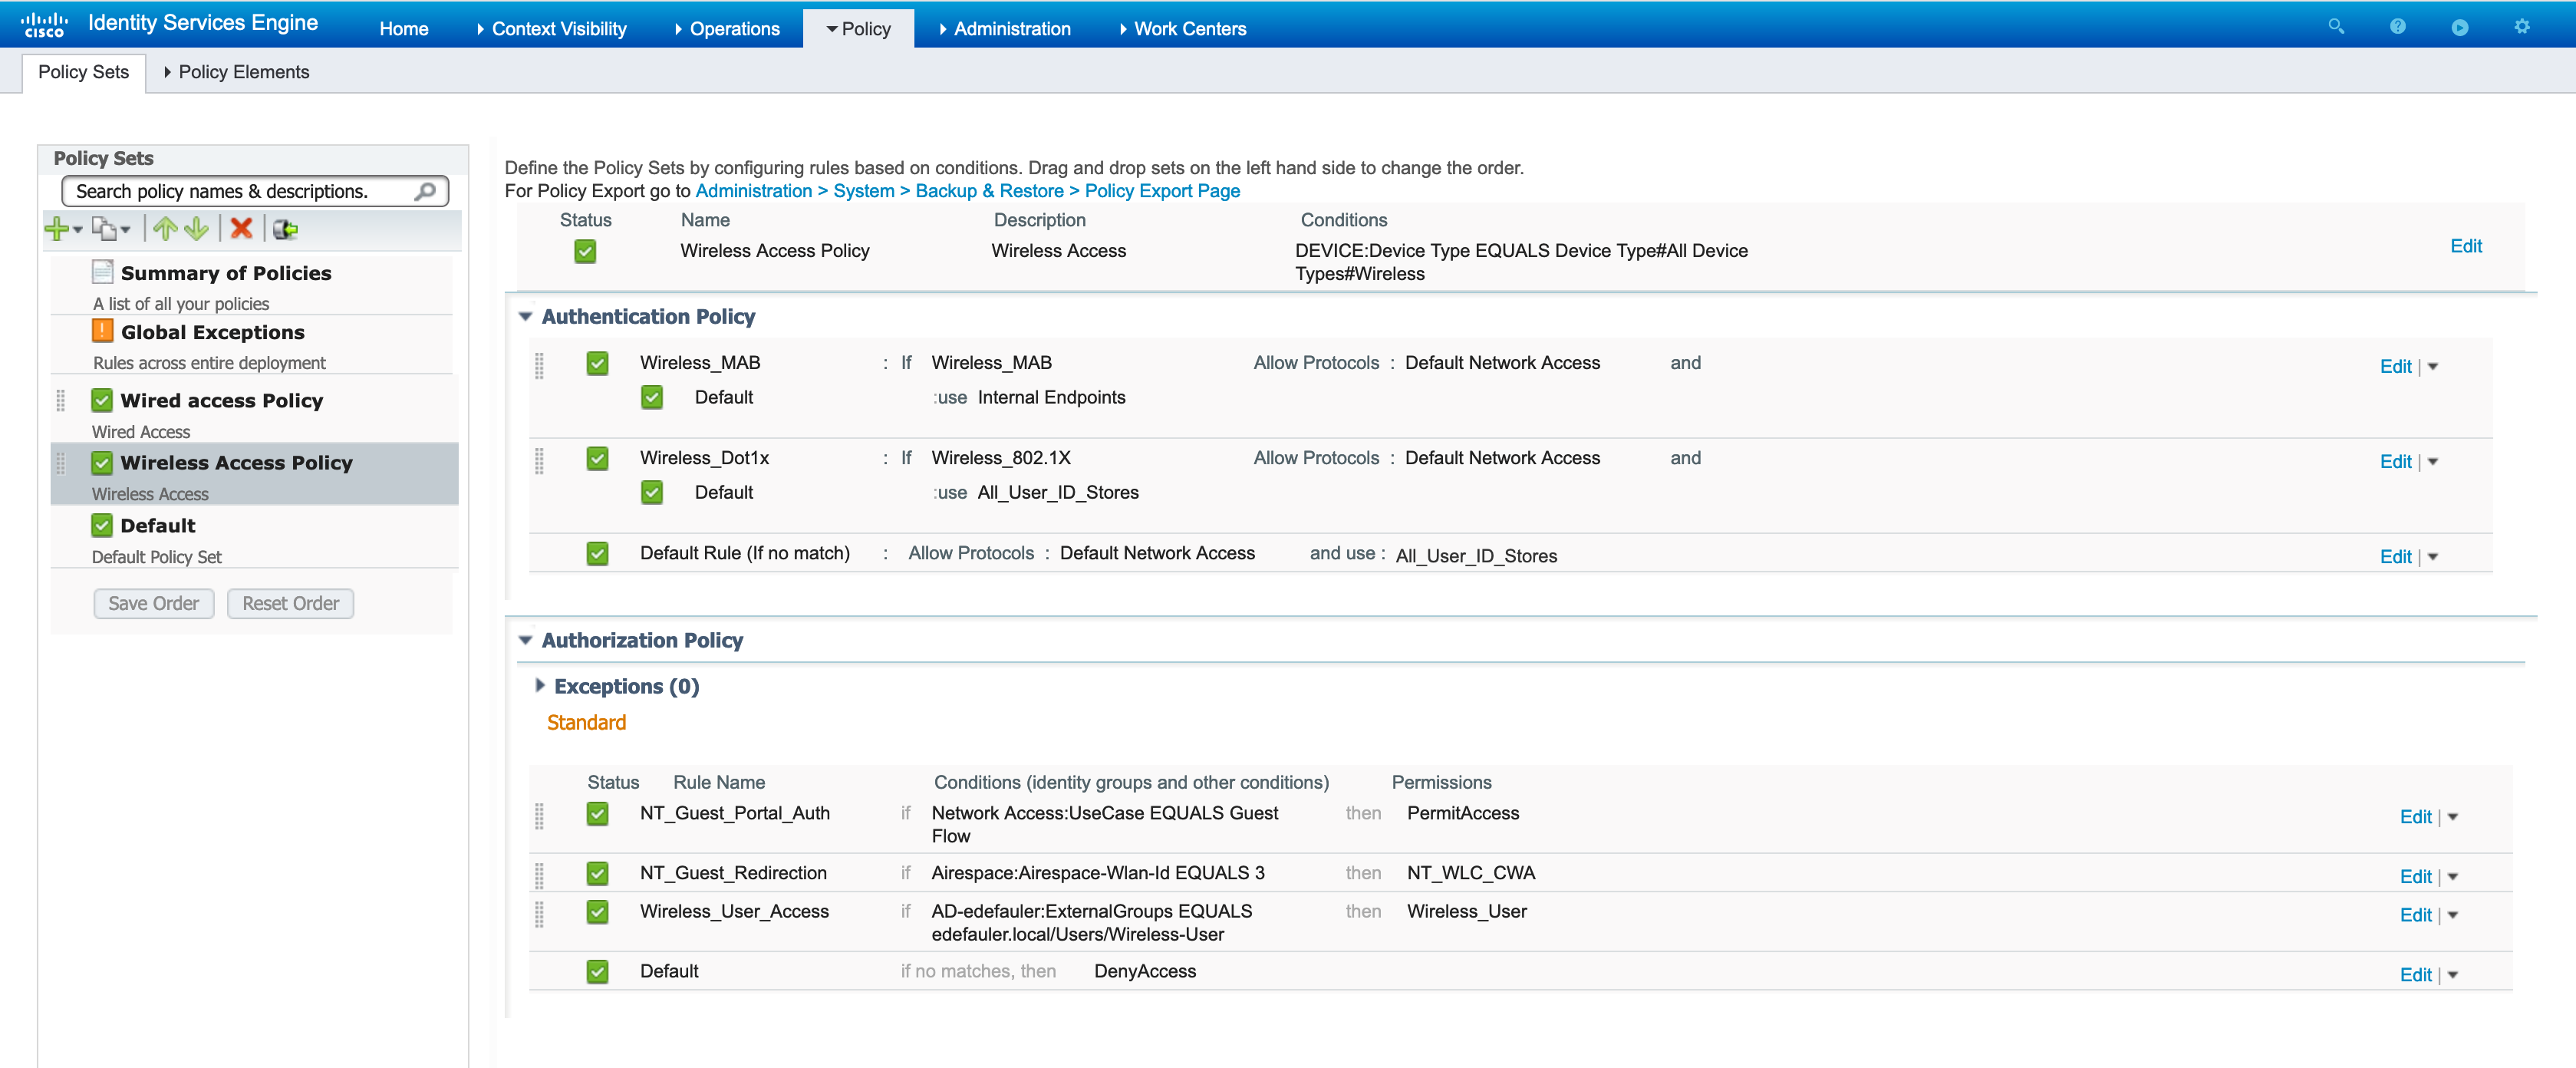Click drag handle for Wireless_User_Access rule

[539, 914]
